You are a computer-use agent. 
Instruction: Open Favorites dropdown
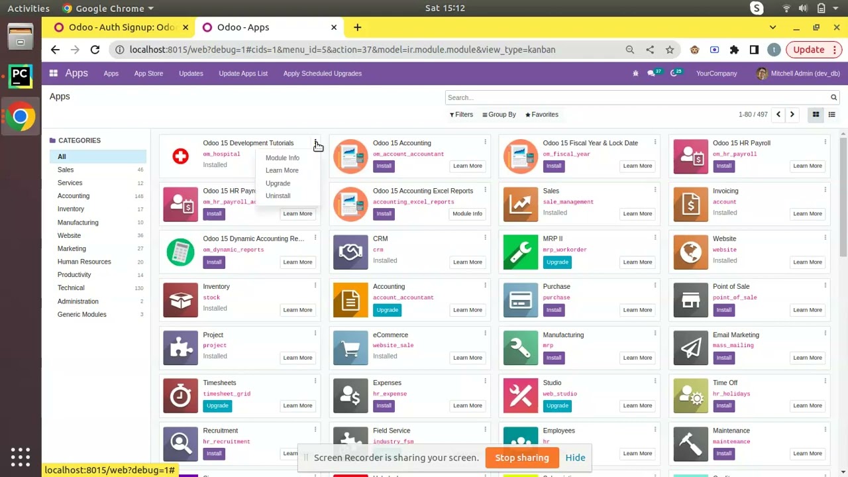542,115
